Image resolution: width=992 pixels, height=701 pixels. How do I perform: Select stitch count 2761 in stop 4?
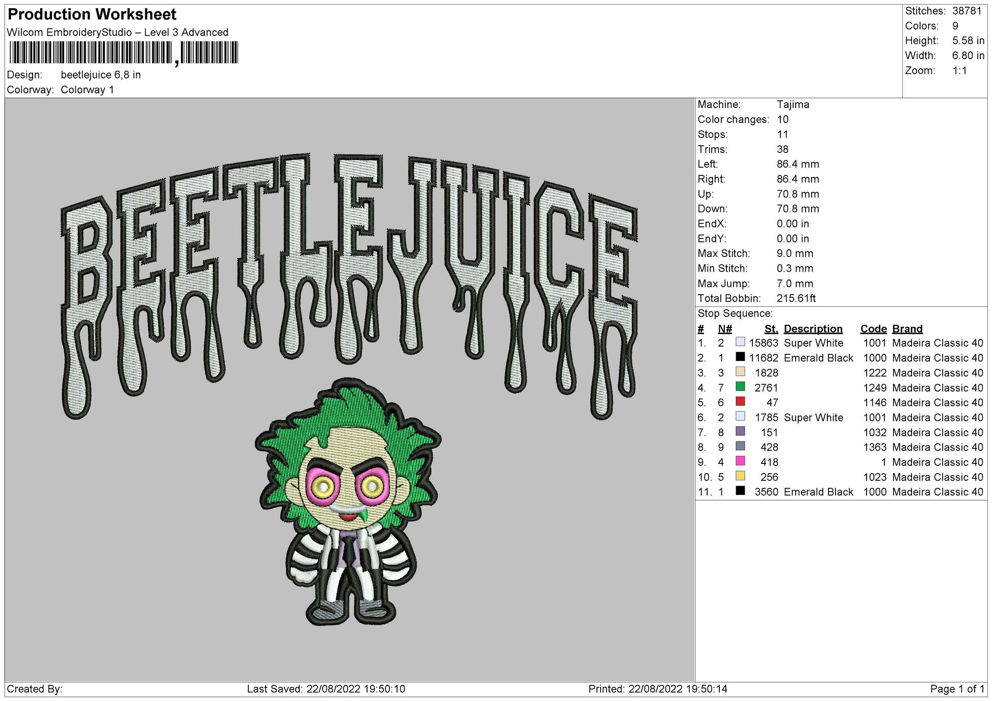pyautogui.click(x=767, y=388)
